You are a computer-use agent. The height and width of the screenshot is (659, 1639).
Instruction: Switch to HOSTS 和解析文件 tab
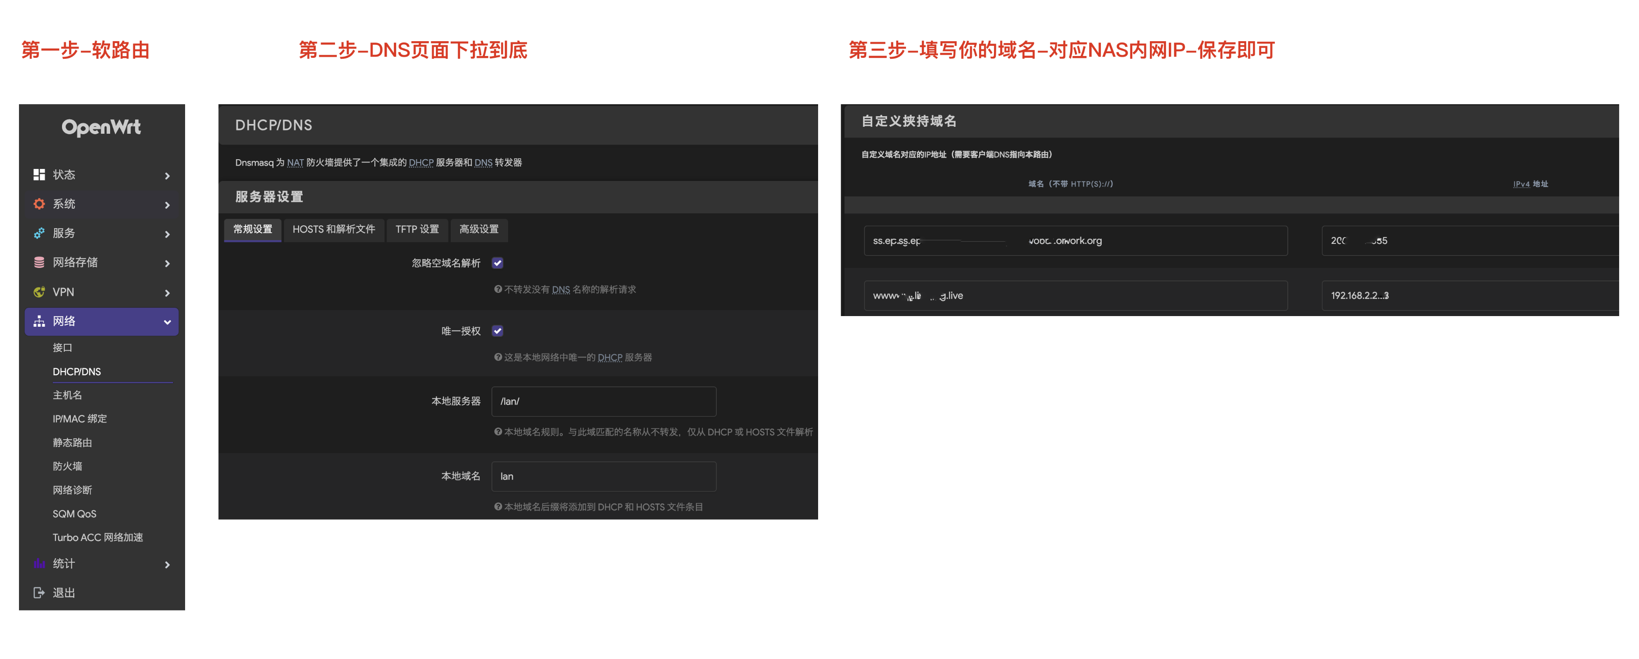pos(333,229)
